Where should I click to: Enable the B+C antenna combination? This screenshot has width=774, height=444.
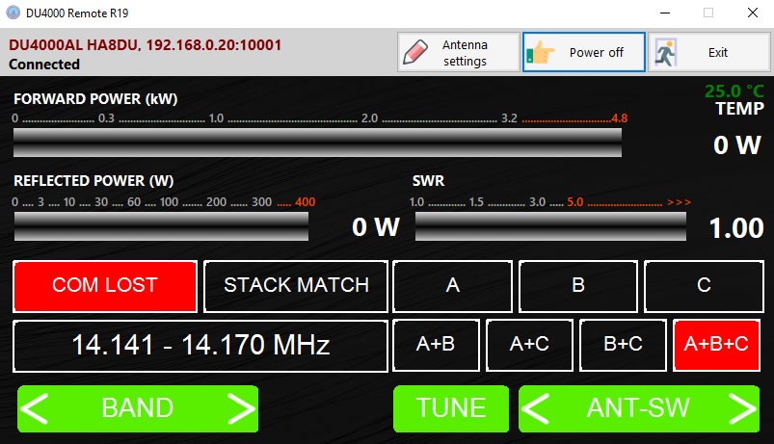click(622, 345)
